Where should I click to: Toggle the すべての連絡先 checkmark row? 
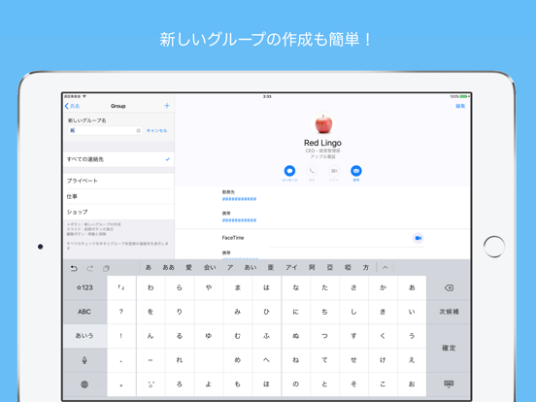[x=118, y=159]
